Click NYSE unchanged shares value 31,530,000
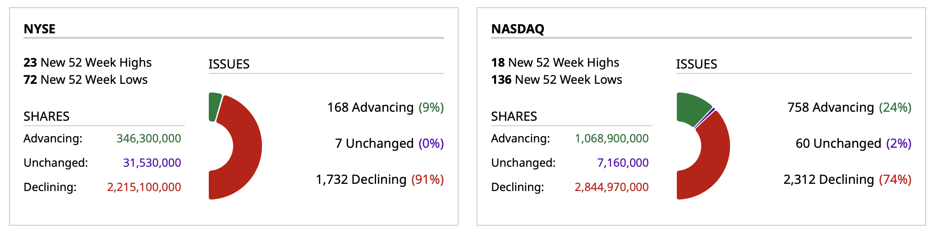This screenshot has width=928, height=237. pos(152,163)
